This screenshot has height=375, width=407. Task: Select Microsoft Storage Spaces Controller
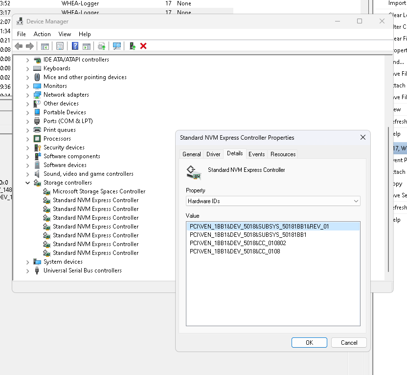click(x=99, y=191)
